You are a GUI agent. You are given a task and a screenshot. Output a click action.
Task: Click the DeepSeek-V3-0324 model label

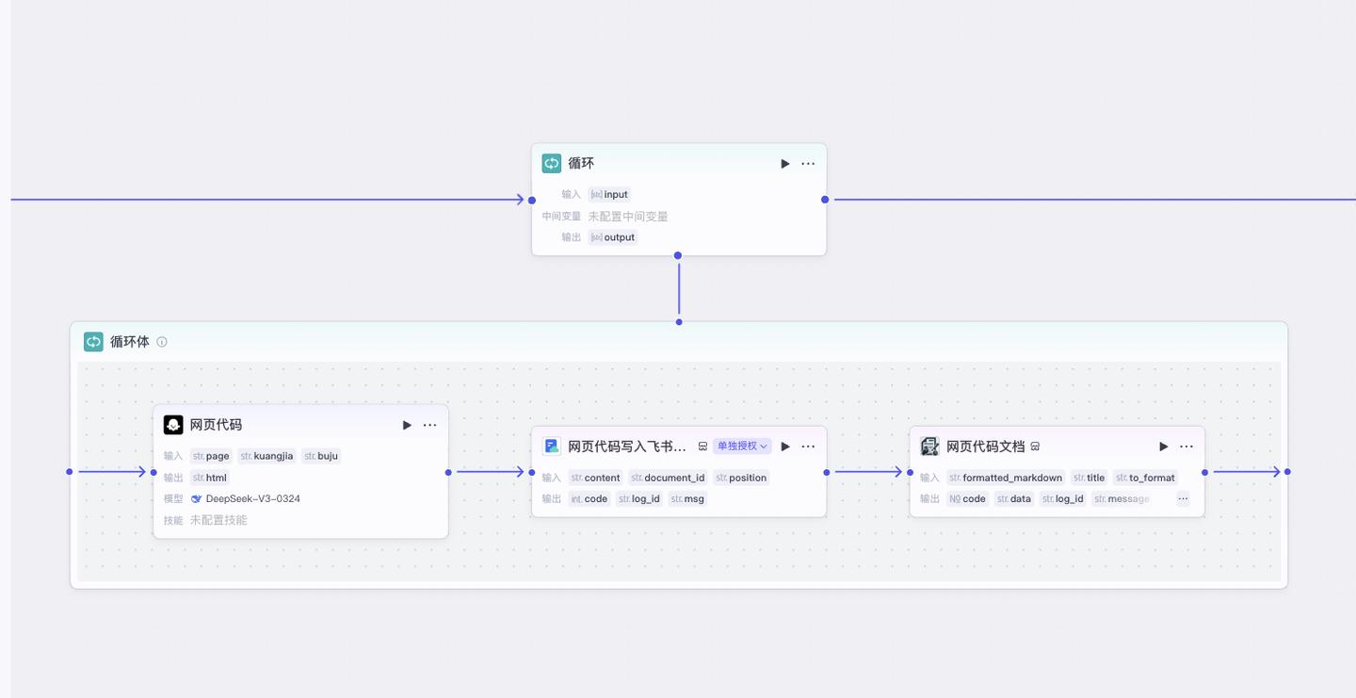(x=252, y=499)
